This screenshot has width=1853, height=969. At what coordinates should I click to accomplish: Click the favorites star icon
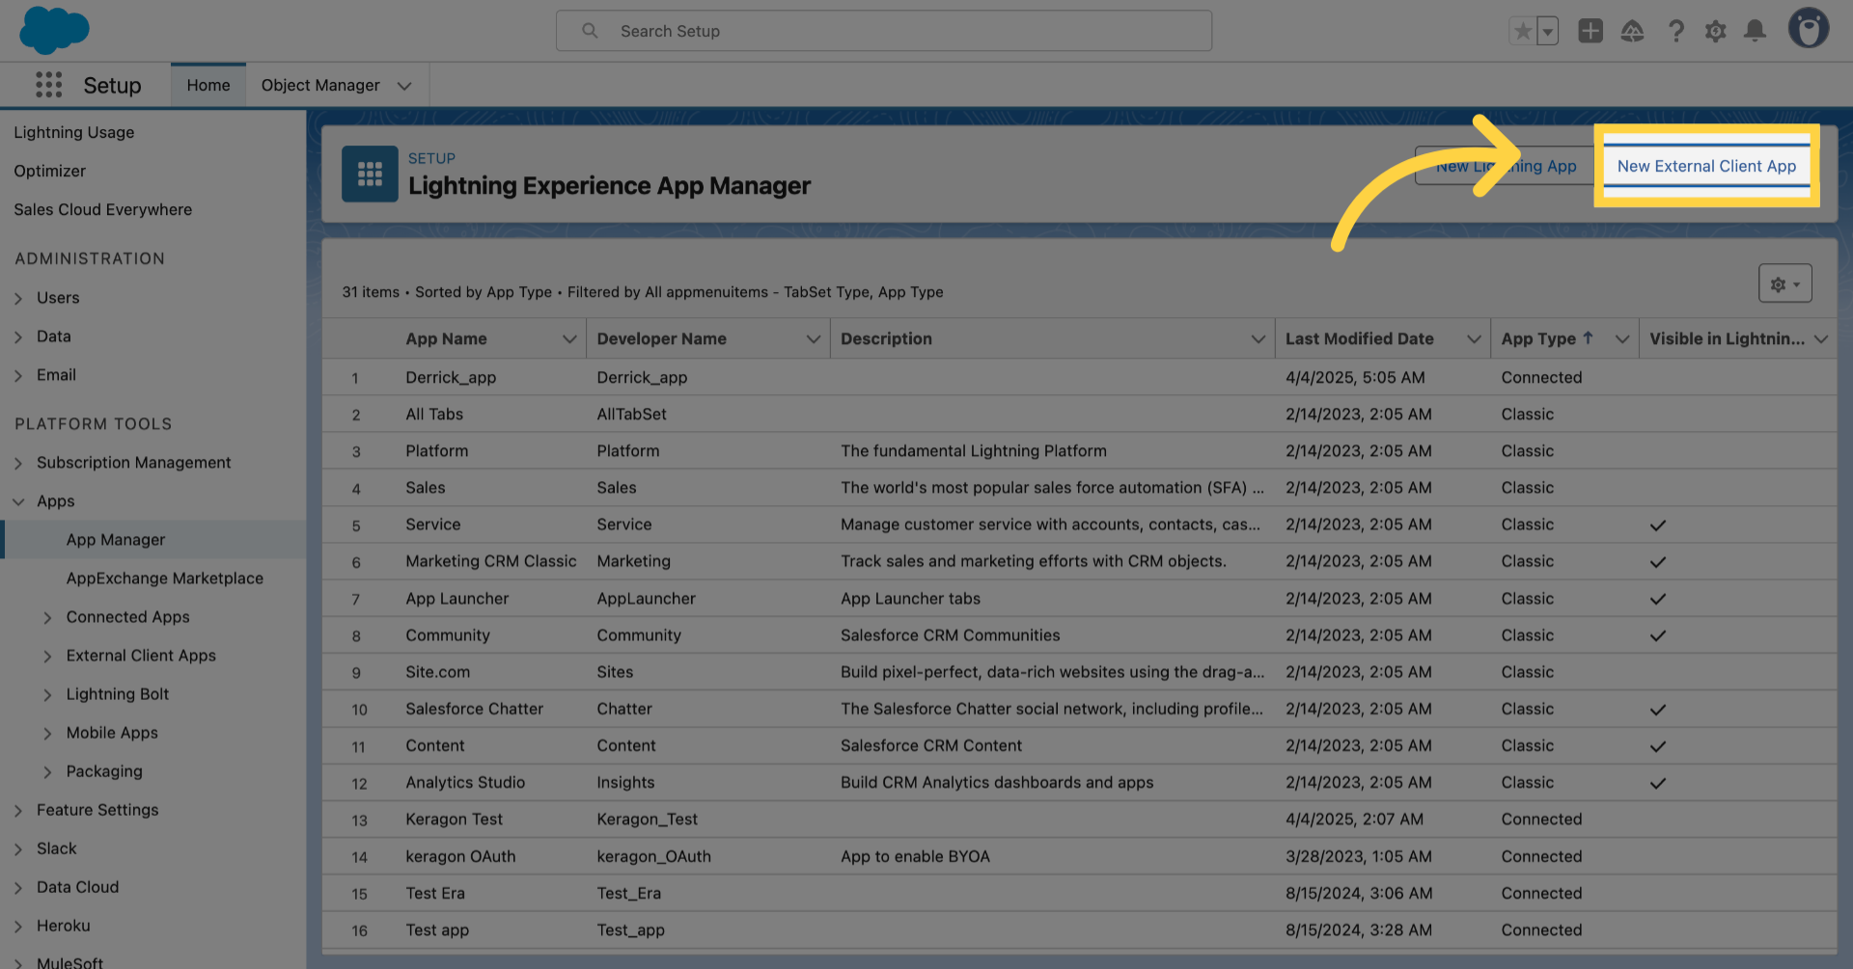point(1523,31)
